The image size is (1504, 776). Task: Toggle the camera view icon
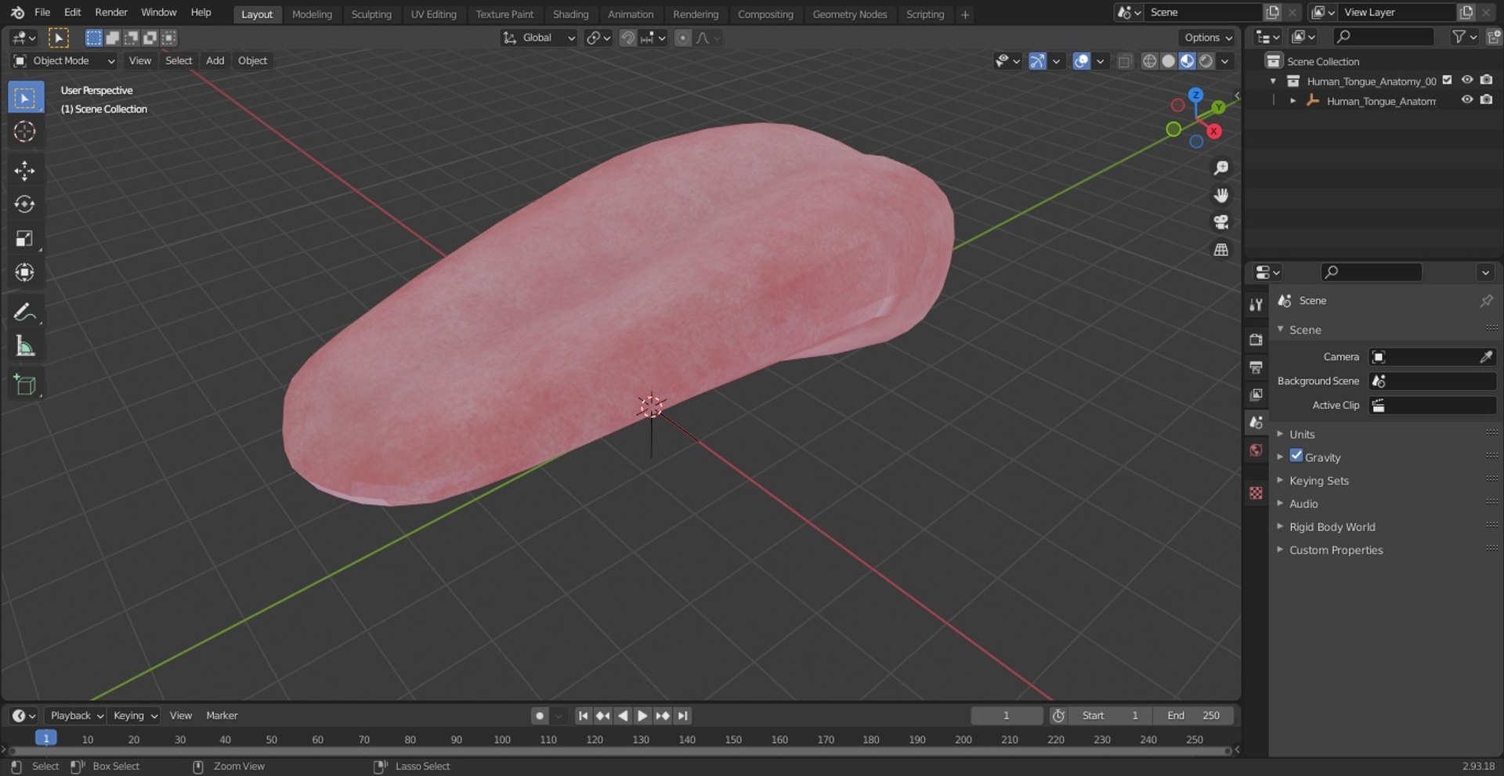point(1220,222)
